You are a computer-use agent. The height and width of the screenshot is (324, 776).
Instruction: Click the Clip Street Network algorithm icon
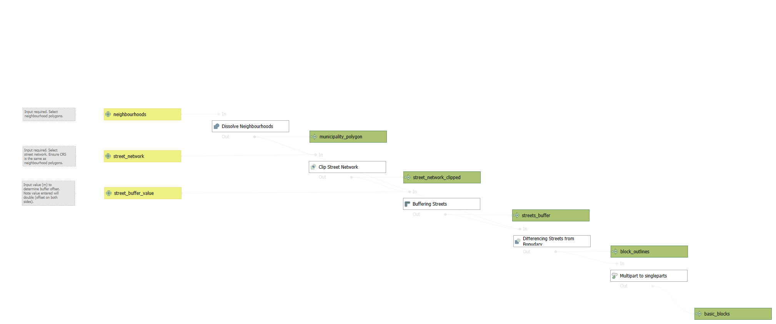pos(313,167)
